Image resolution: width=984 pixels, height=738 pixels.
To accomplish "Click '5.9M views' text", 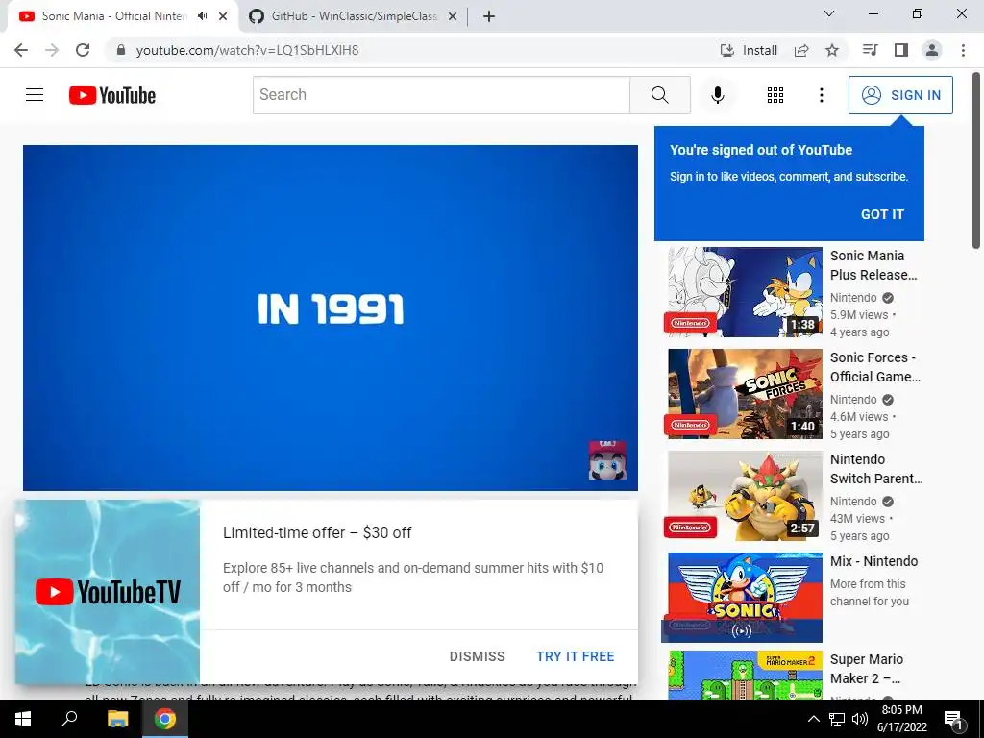I will (859, 315).
